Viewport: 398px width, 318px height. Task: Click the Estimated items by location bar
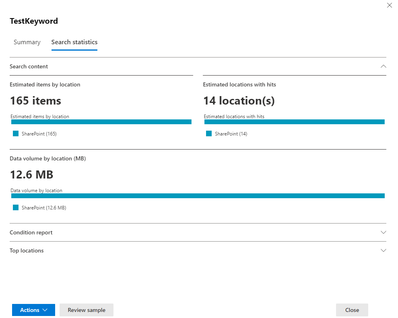tap(101, 122)
